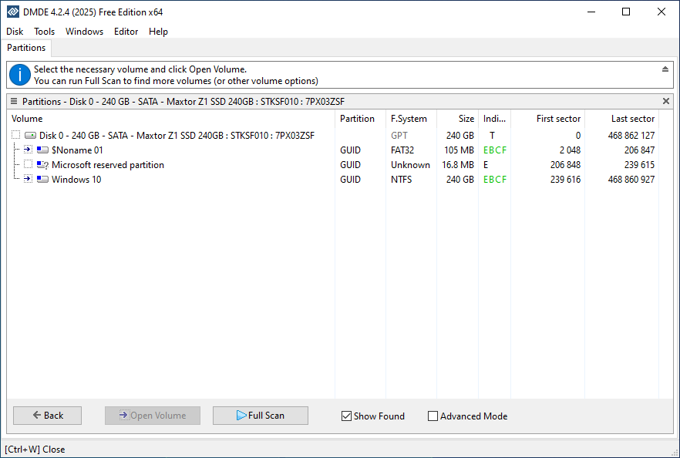Click the Disk 0 drive icon
680x458 pixels.
pos(31,136)
